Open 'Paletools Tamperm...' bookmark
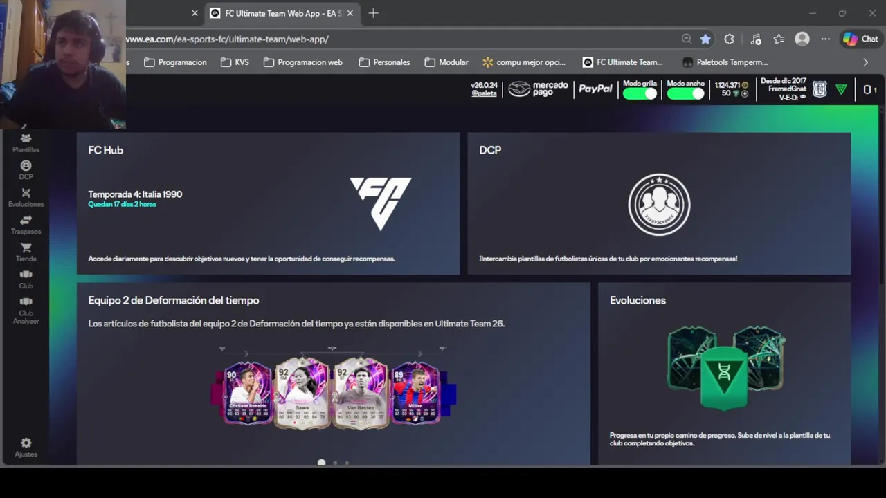Screen dimensions: 886x498 point(725,62)
